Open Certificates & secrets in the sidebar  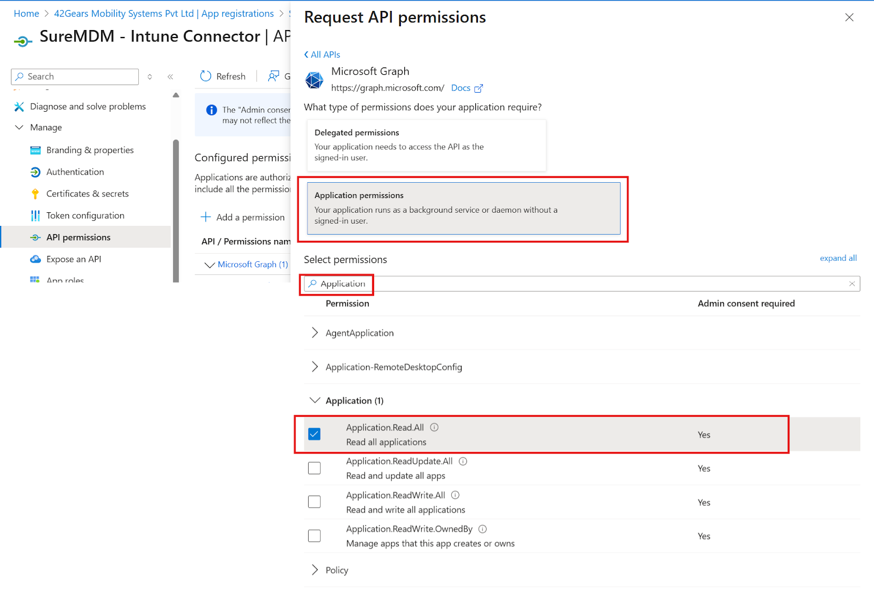(x=87, y=194)
